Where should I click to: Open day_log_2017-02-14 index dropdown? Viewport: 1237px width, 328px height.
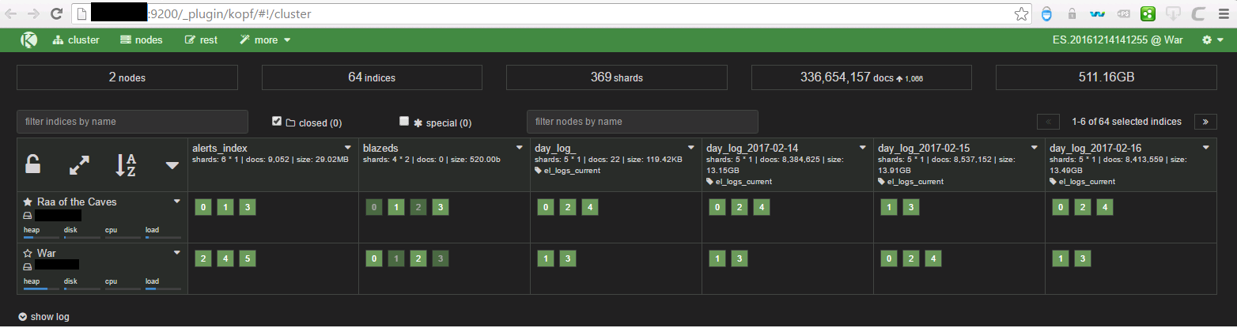(863, 148)
